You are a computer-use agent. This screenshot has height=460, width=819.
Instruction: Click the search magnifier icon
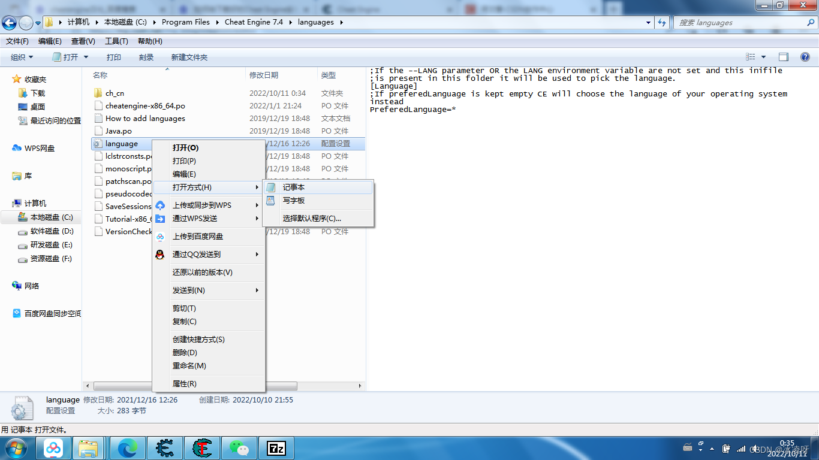[x=811, y=23]
